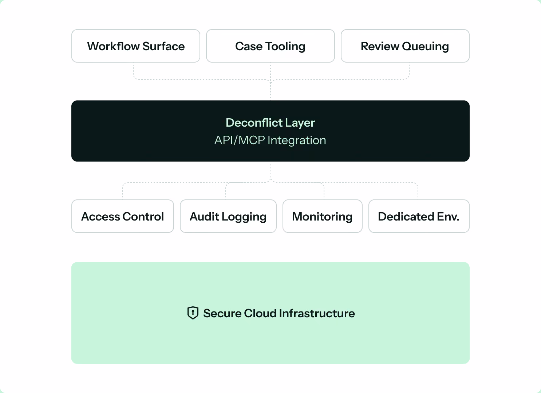Viewport: 541px width, 393px height.
Task: Select the API/MCP Integration subtitle
Action: click(x=270, y=140)
